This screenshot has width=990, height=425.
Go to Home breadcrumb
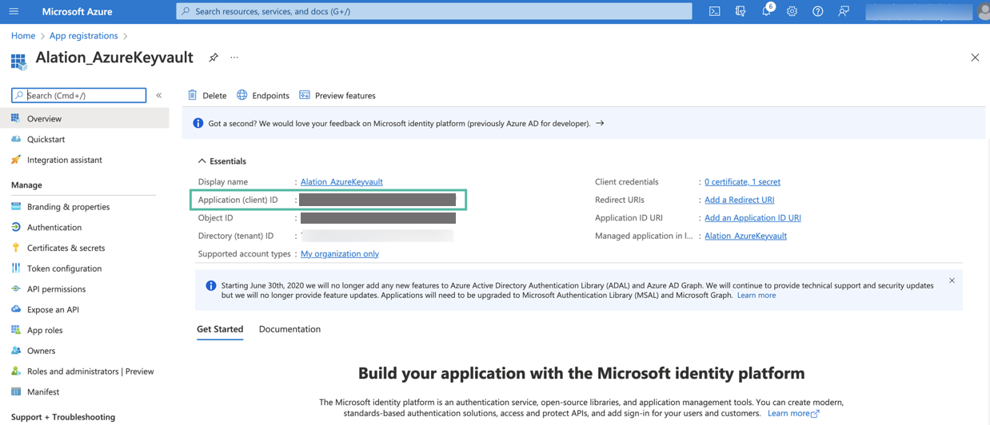pos(23,35)
